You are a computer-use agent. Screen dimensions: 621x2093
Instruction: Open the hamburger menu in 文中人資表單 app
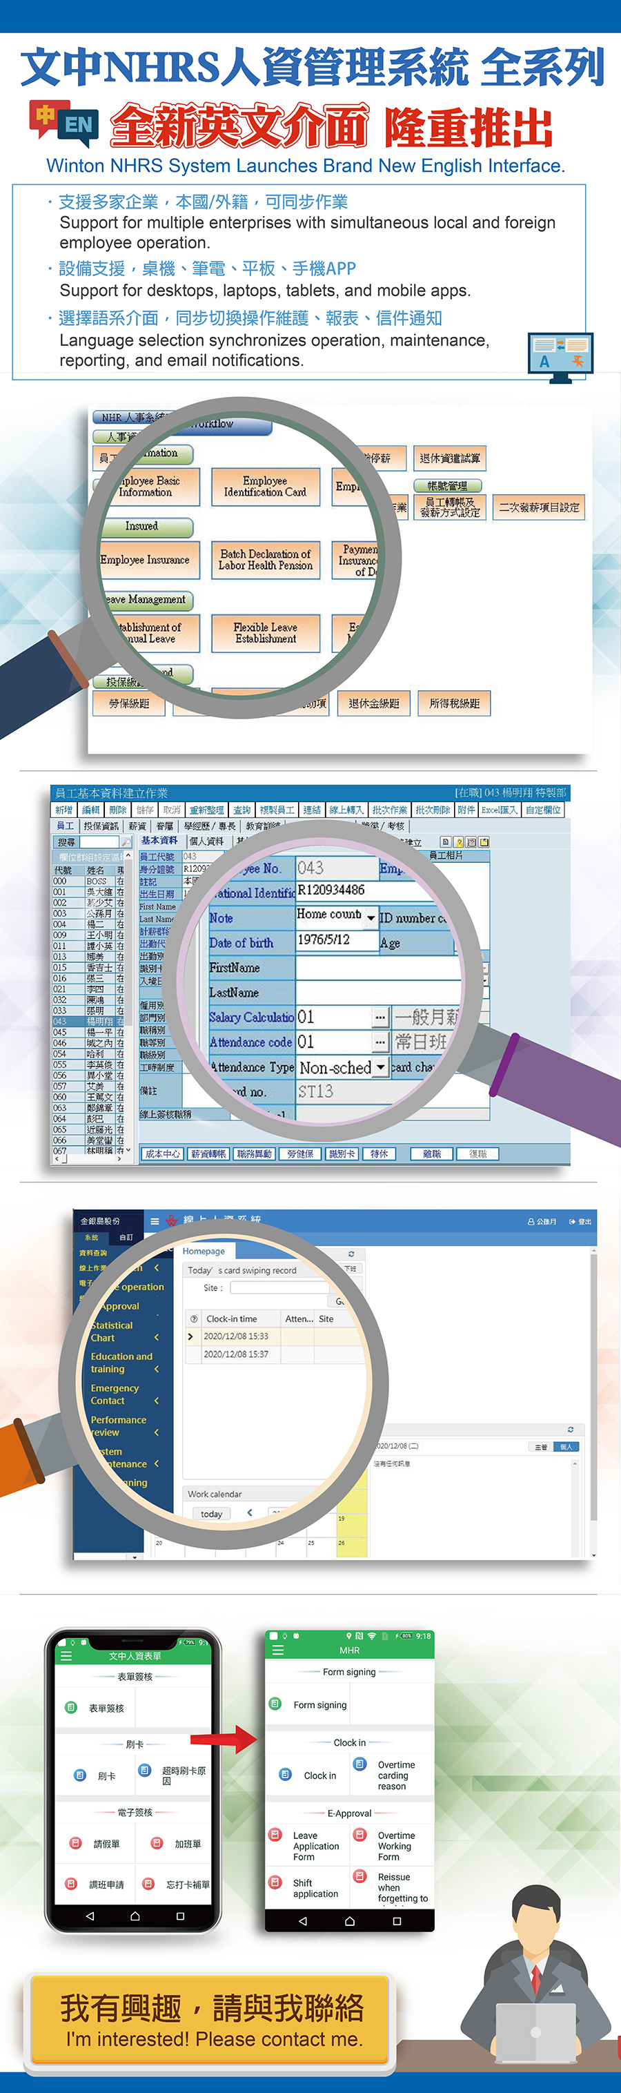point(66,1655)
